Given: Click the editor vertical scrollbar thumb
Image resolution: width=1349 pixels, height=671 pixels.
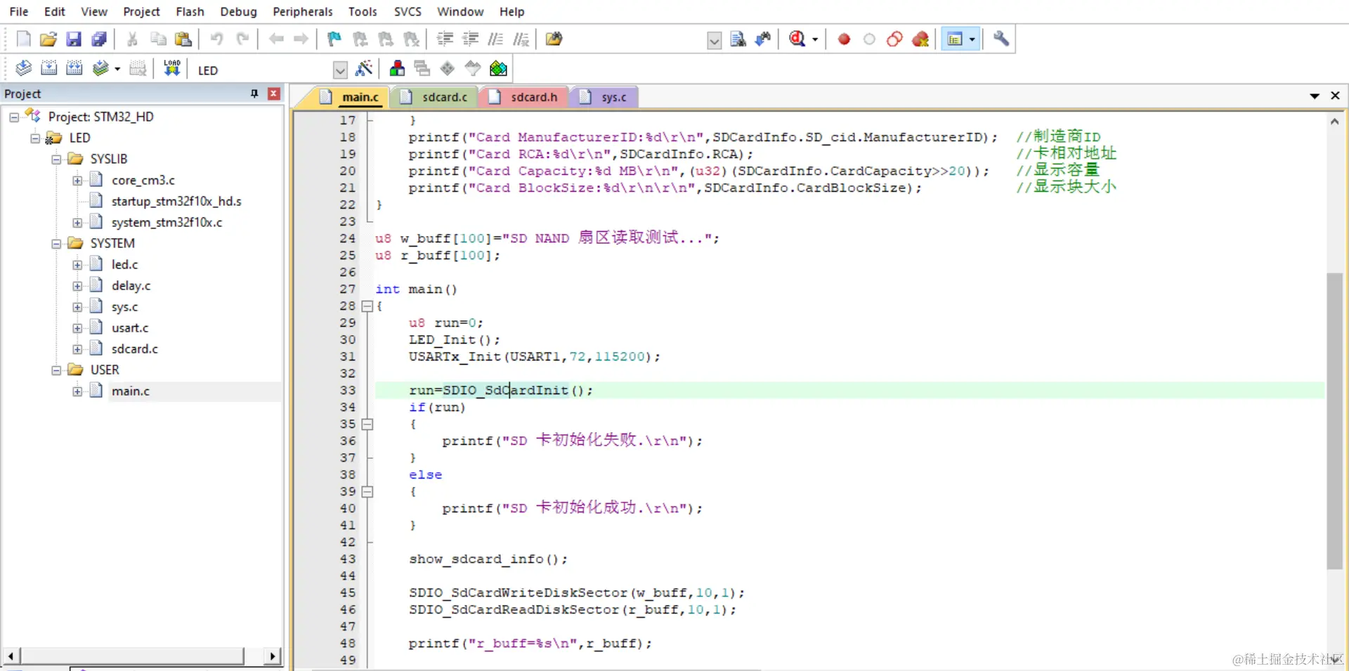Looking at the screenshot, I should [x=1334, y=420].
